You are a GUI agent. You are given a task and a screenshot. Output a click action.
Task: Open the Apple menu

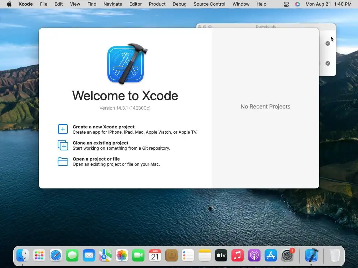pyautogui.click(x=9, y=4)
